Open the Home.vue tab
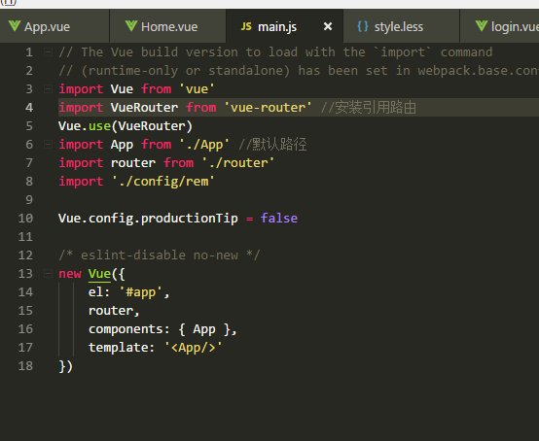Image resolution: width=539 pixels, height=441 pixels. point(167,26)
